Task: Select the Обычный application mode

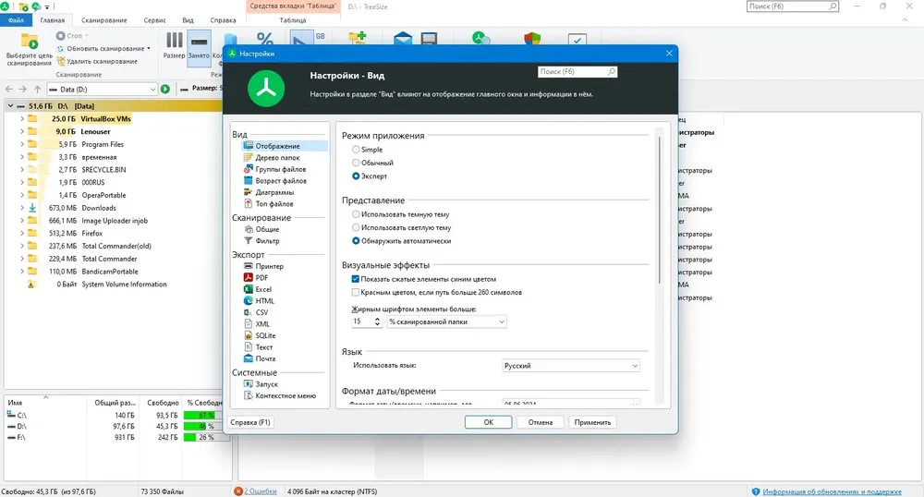Action: coord(356,163)
